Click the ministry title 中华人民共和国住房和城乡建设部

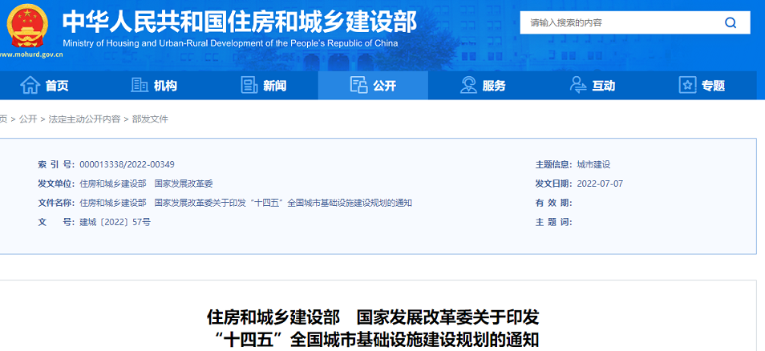pos(240,21)
